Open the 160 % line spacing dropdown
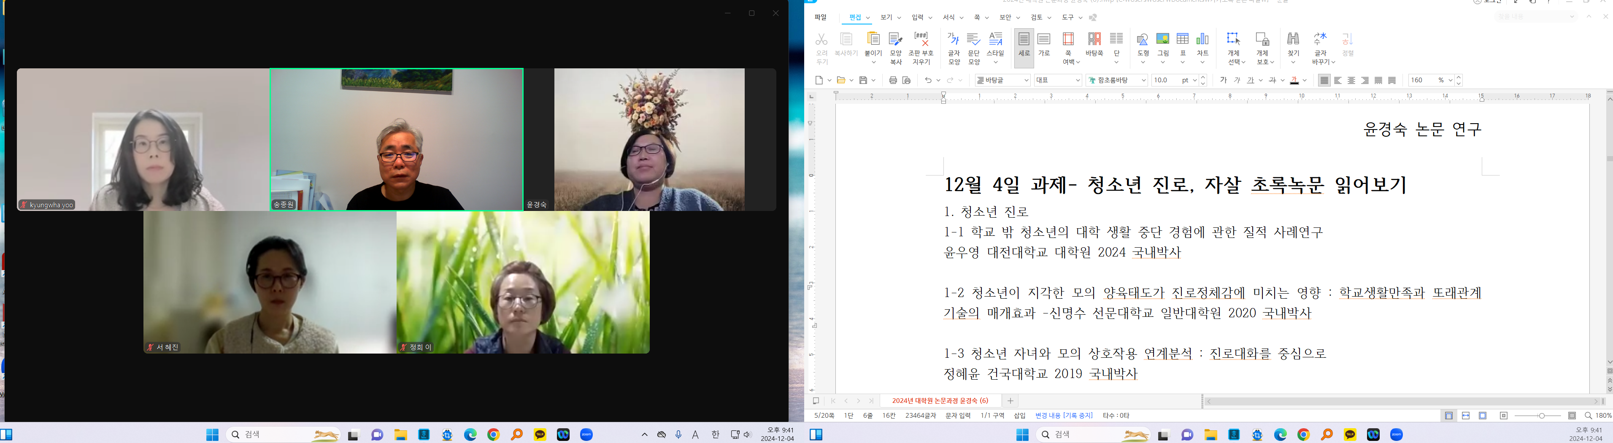The image size is (1613, 443). coord(1450,80)
